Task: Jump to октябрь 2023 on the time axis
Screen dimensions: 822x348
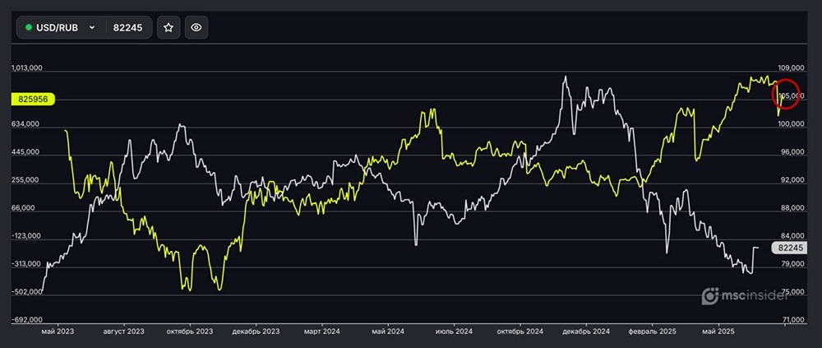Action: [190, 331]
